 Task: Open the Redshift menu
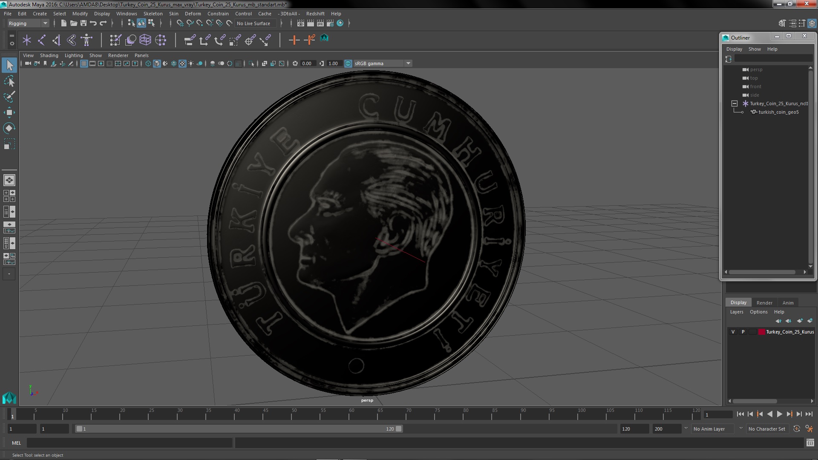pos(315,14)
